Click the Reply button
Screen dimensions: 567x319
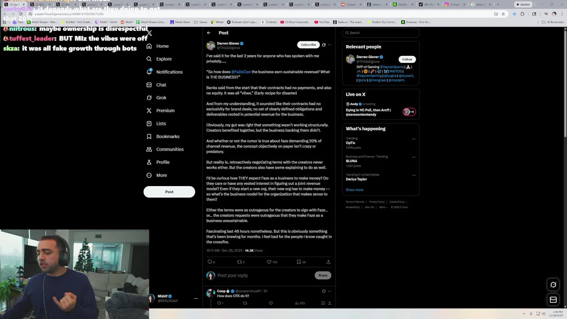(x=323, y=275)
